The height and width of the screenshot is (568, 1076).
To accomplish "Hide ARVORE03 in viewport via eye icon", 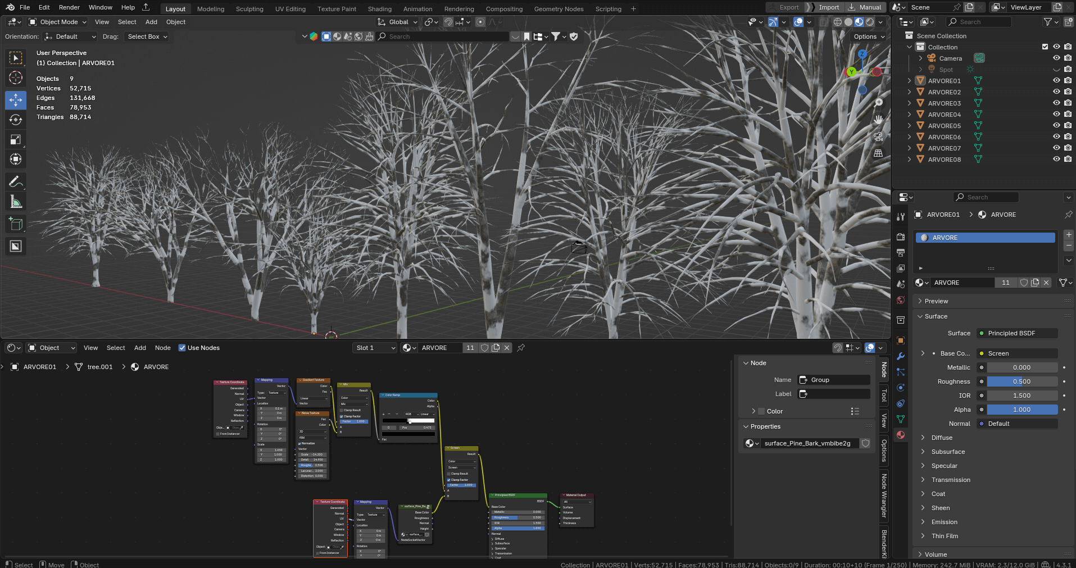I will (x=1056, y=103).
